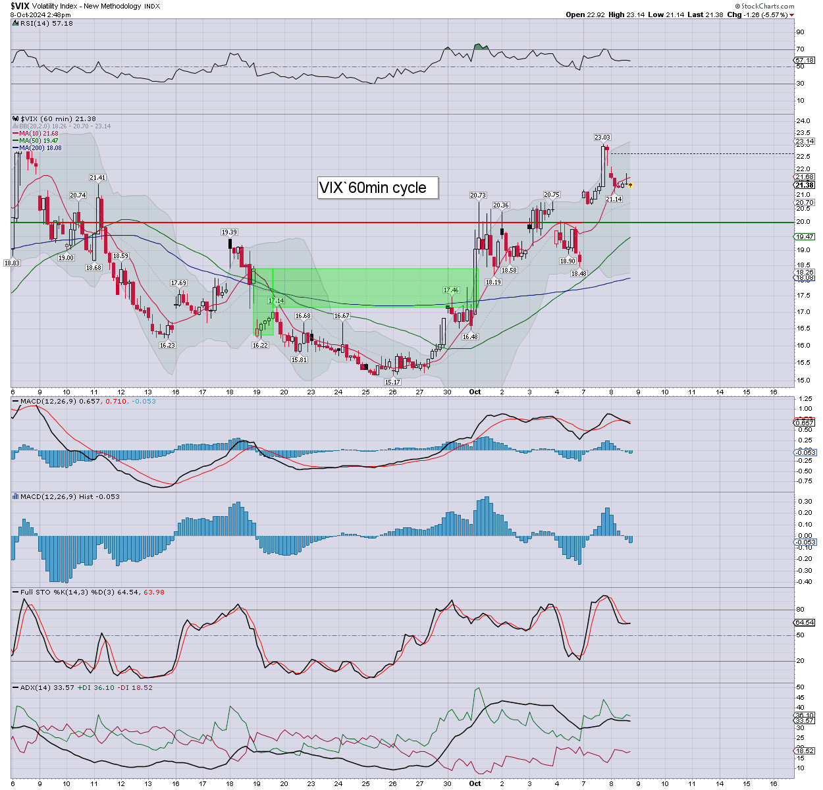823x790 pixels.
Task: Click the red MA(10) legend color dash
Action: (x=16, y=134)
